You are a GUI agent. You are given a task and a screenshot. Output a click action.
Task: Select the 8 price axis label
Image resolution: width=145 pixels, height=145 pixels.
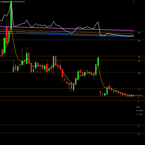(139, 102)
